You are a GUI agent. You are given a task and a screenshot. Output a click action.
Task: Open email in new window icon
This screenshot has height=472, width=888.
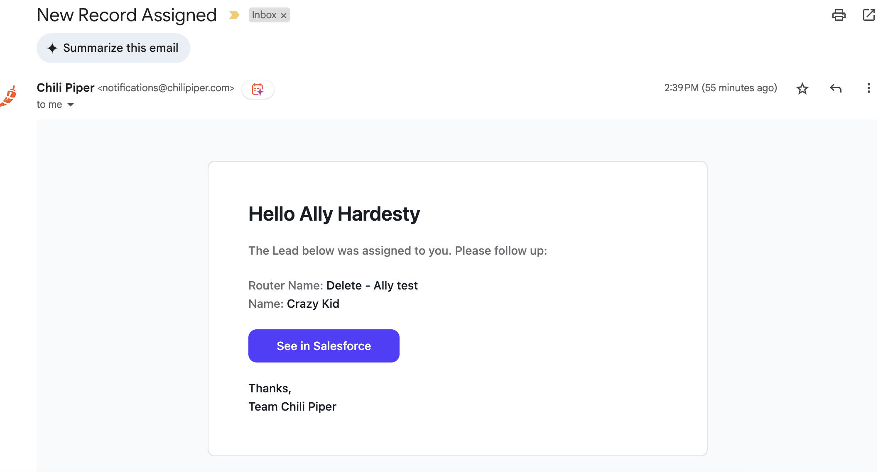click(868, 15)
